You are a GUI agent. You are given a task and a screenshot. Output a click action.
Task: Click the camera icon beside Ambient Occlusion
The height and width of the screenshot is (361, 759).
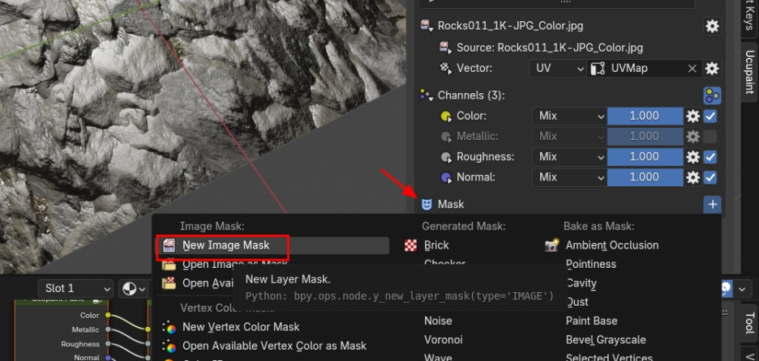point(552,245)
